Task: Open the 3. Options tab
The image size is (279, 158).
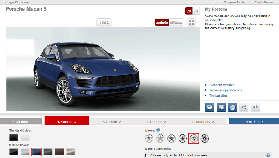Action: tap(157, 121)
